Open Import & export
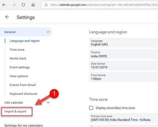158x127 pixels. click(x=15, y=111)
